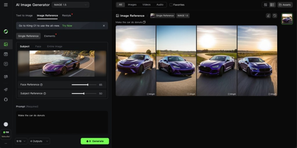Select Elements mode
The width and height of the screenshot is (297, 148).
coord(49,36)
